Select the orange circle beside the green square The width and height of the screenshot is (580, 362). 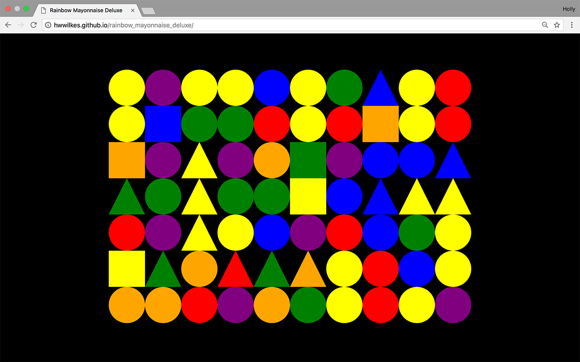[x=272, y=160]
